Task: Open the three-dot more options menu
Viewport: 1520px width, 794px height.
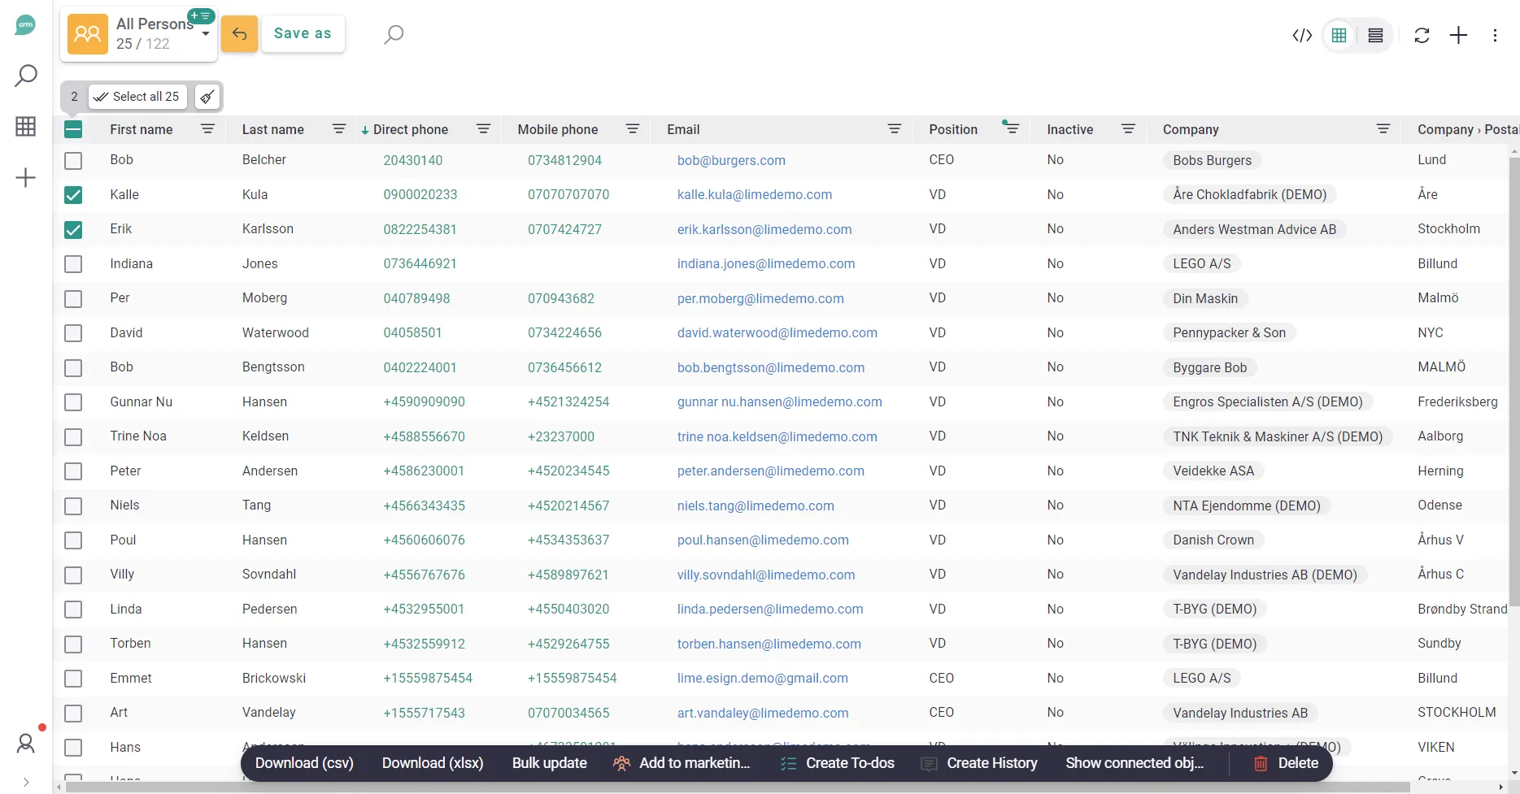Action: [1495, 36]
